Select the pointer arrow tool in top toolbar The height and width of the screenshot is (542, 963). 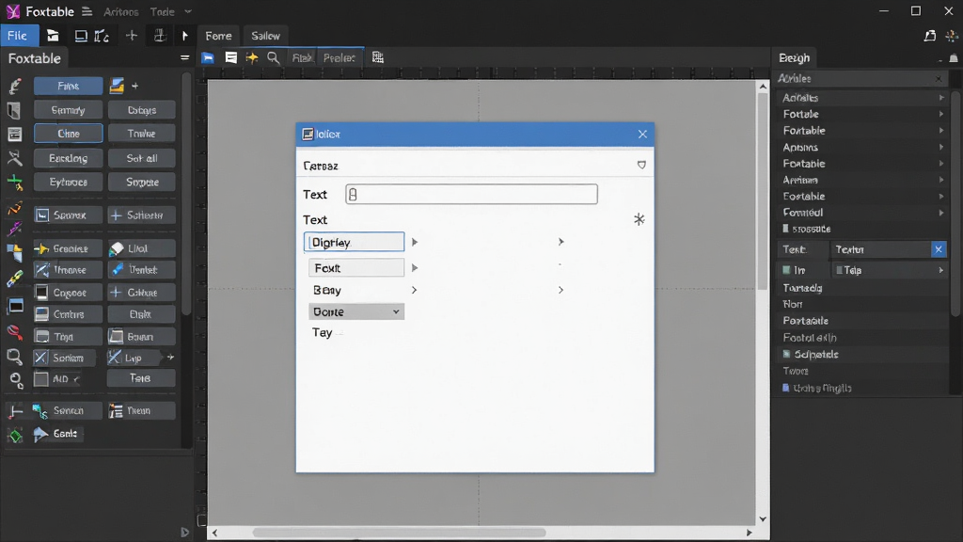click(x=185, y=36)
